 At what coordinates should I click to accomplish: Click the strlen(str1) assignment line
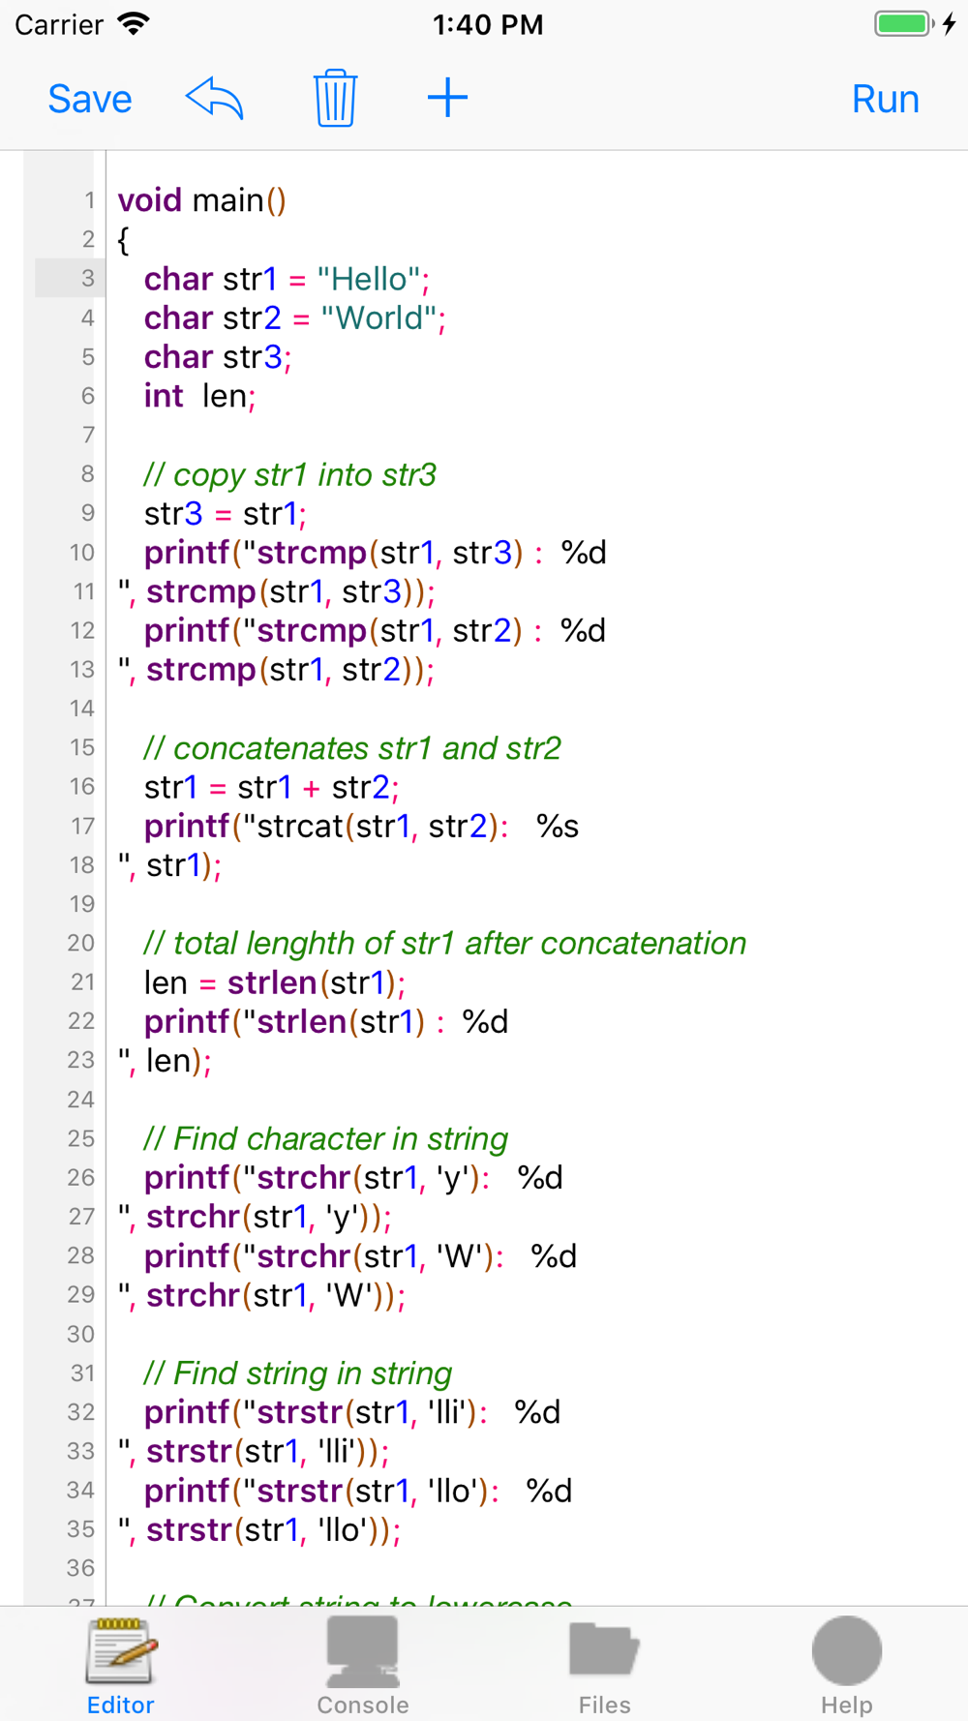(x=274, y=983)
